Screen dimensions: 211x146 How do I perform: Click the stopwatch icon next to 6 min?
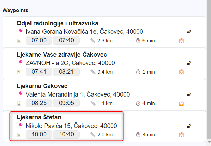point(138,41)
